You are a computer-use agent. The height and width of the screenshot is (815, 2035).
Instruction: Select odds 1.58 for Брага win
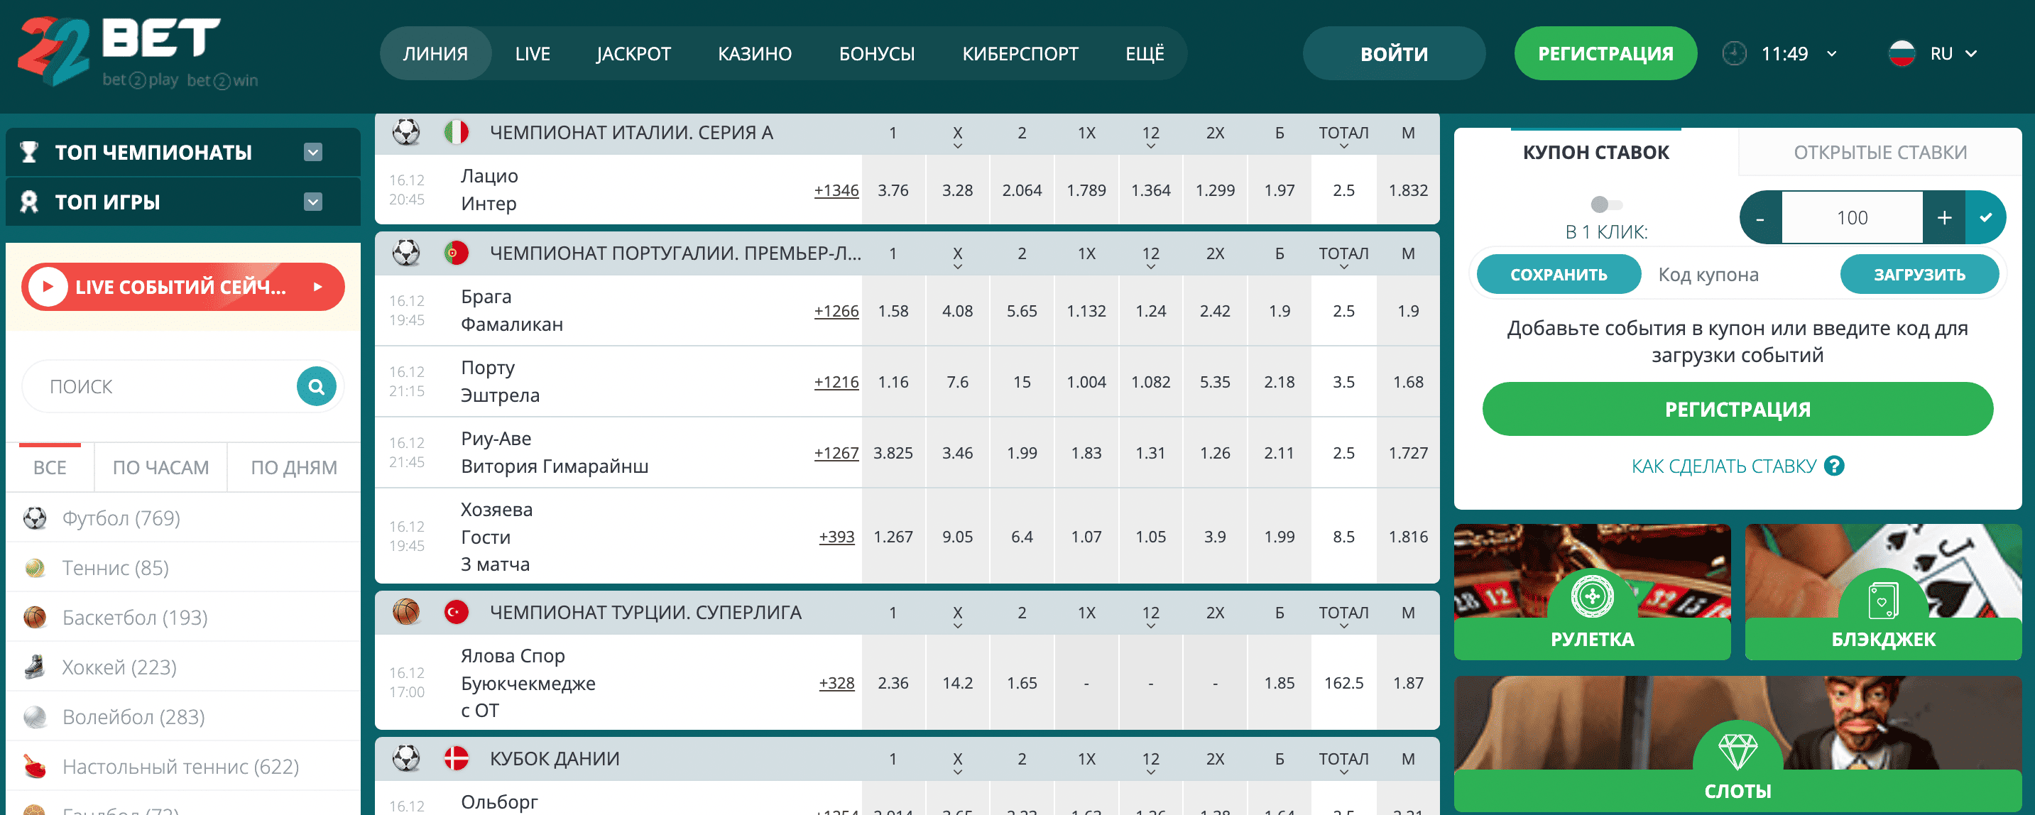coord(893,310)
